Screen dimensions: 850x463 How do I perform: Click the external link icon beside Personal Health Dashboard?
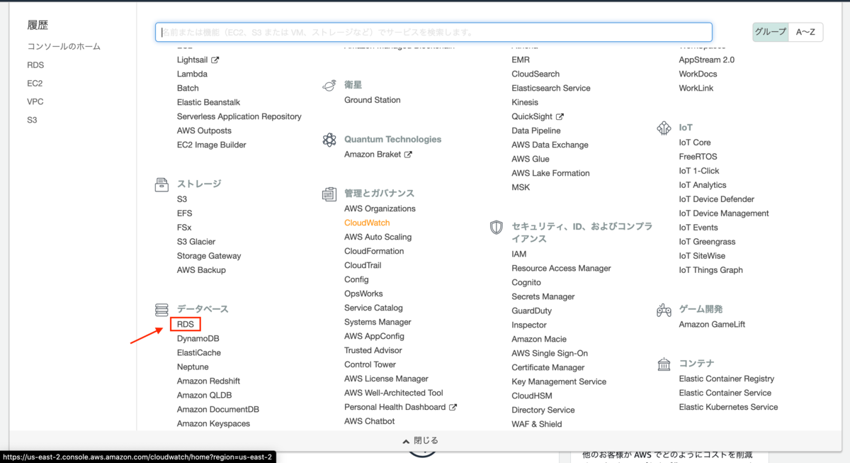pyautogui.click(x=453, y=408)
